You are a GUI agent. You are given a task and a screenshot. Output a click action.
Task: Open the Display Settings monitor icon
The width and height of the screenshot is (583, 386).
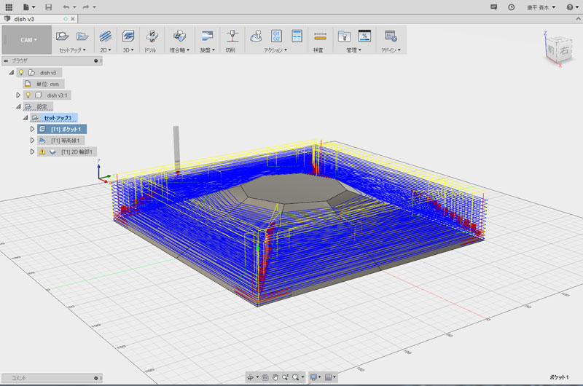[x=316, y=377]
